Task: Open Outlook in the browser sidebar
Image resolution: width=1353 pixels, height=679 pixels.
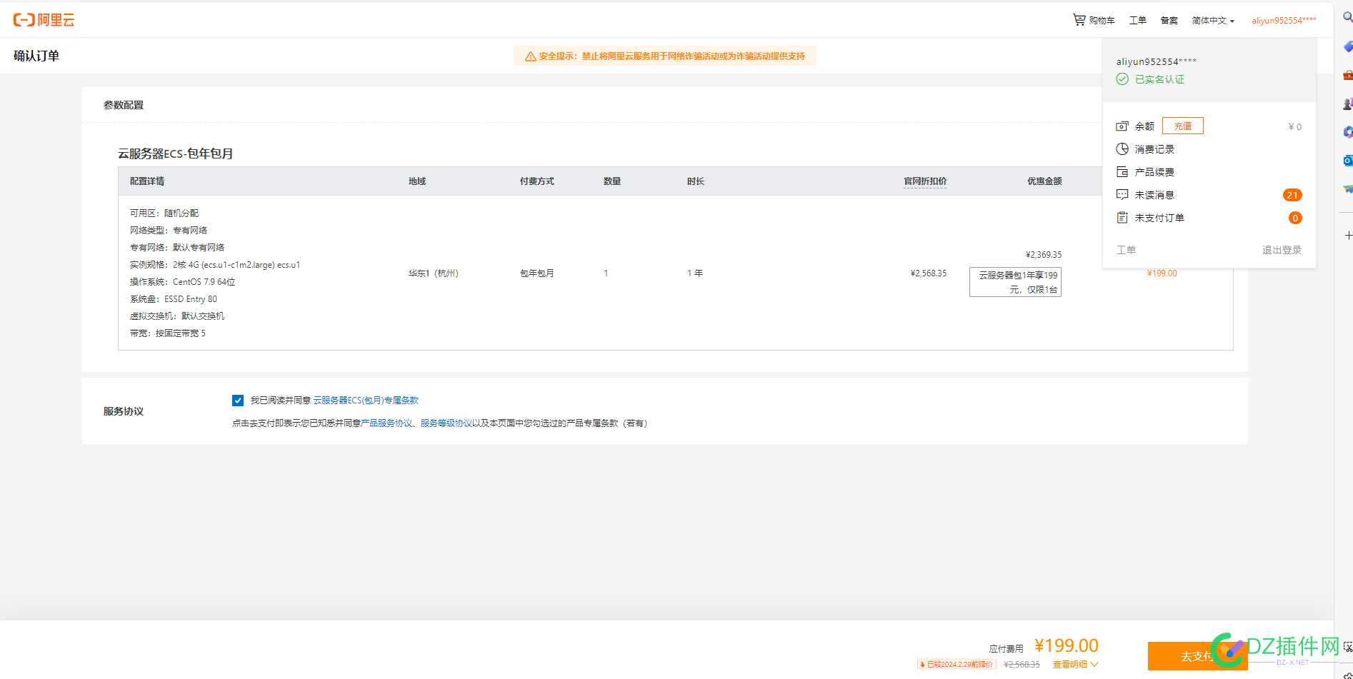Action: (x=1348, y=161)
